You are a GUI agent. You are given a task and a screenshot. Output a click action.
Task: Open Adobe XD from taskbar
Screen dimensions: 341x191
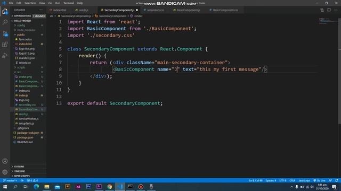[78, 186]
